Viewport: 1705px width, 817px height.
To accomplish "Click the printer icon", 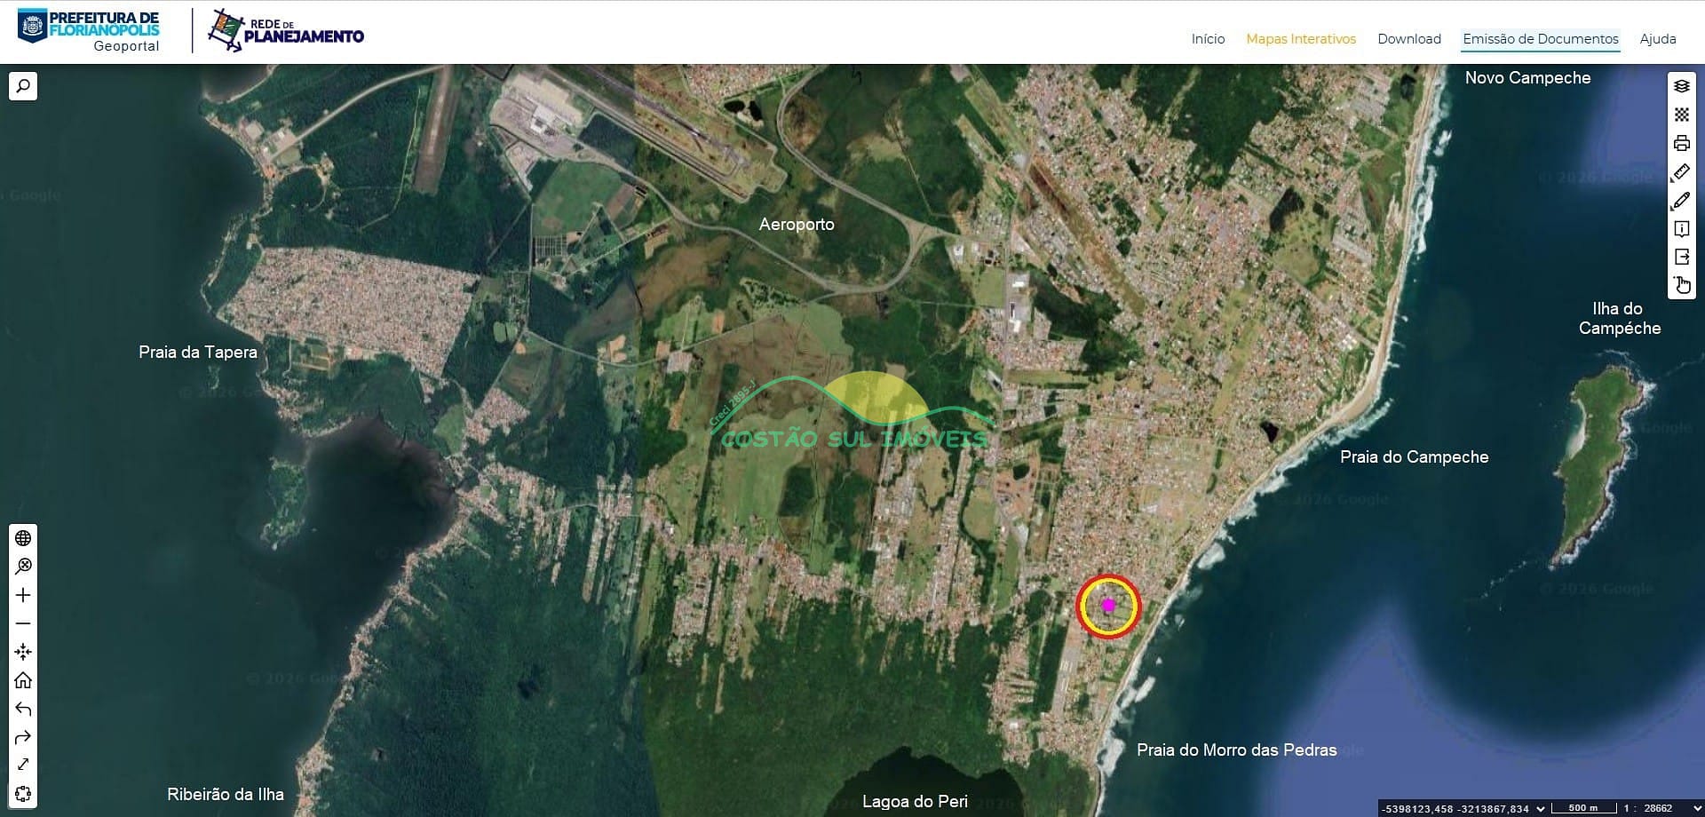I will coord(1681,143).
